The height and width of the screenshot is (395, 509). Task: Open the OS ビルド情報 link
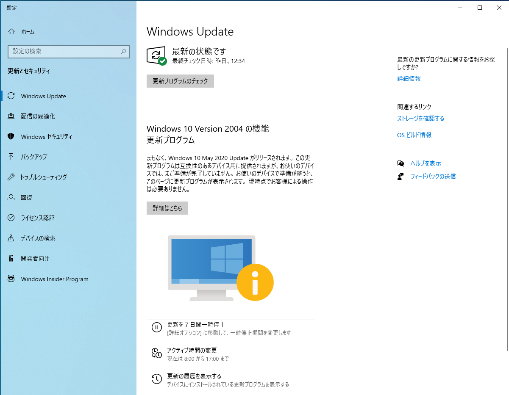414,135
